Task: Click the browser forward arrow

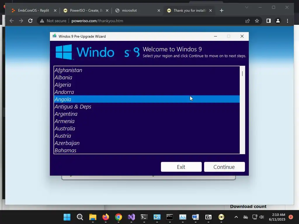Action: [x=21, y=21]
